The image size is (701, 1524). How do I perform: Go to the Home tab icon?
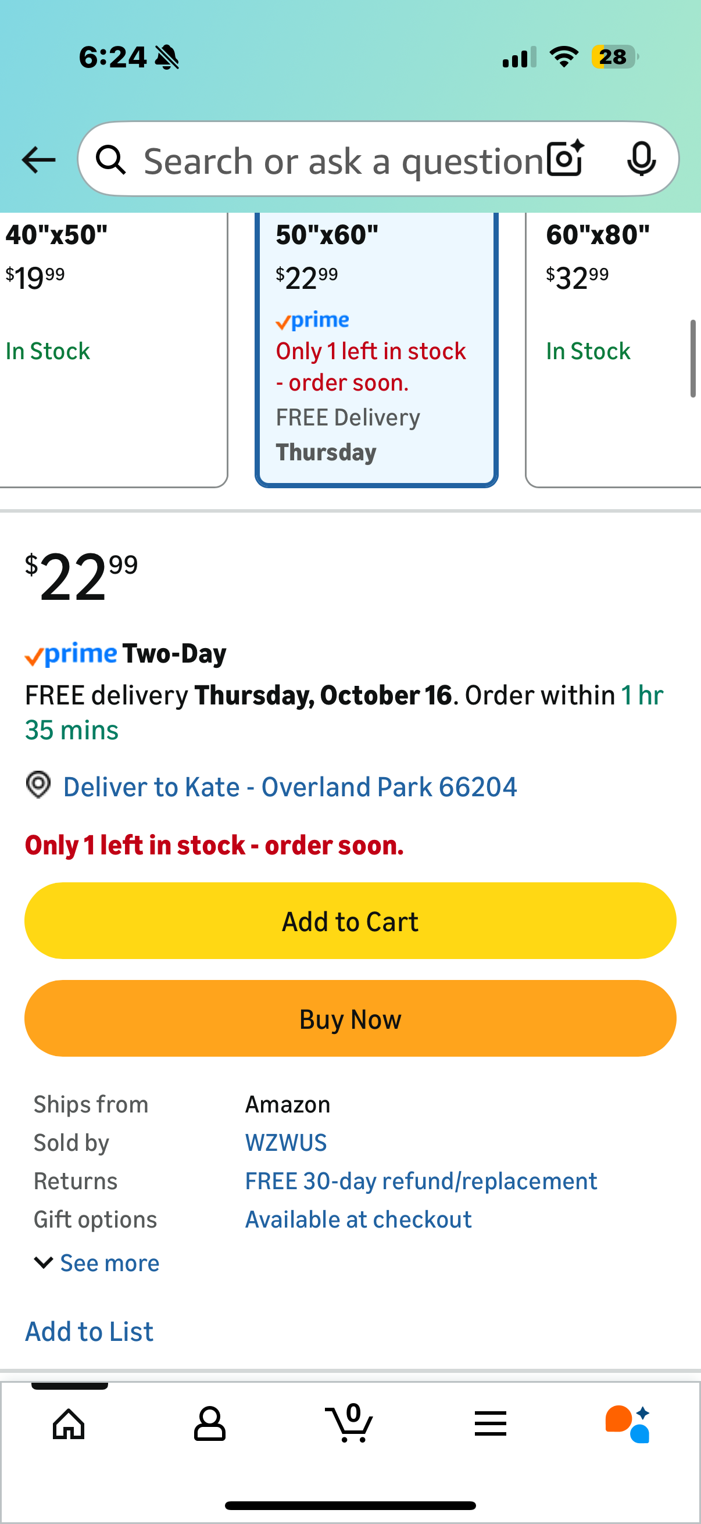(69, 1423)
